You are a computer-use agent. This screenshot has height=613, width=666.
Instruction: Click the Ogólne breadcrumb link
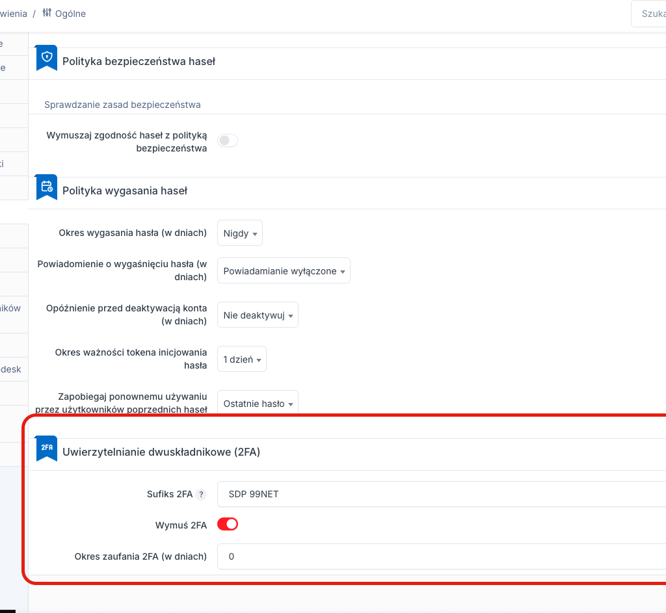pyautogui.click(x=70, y=14)
